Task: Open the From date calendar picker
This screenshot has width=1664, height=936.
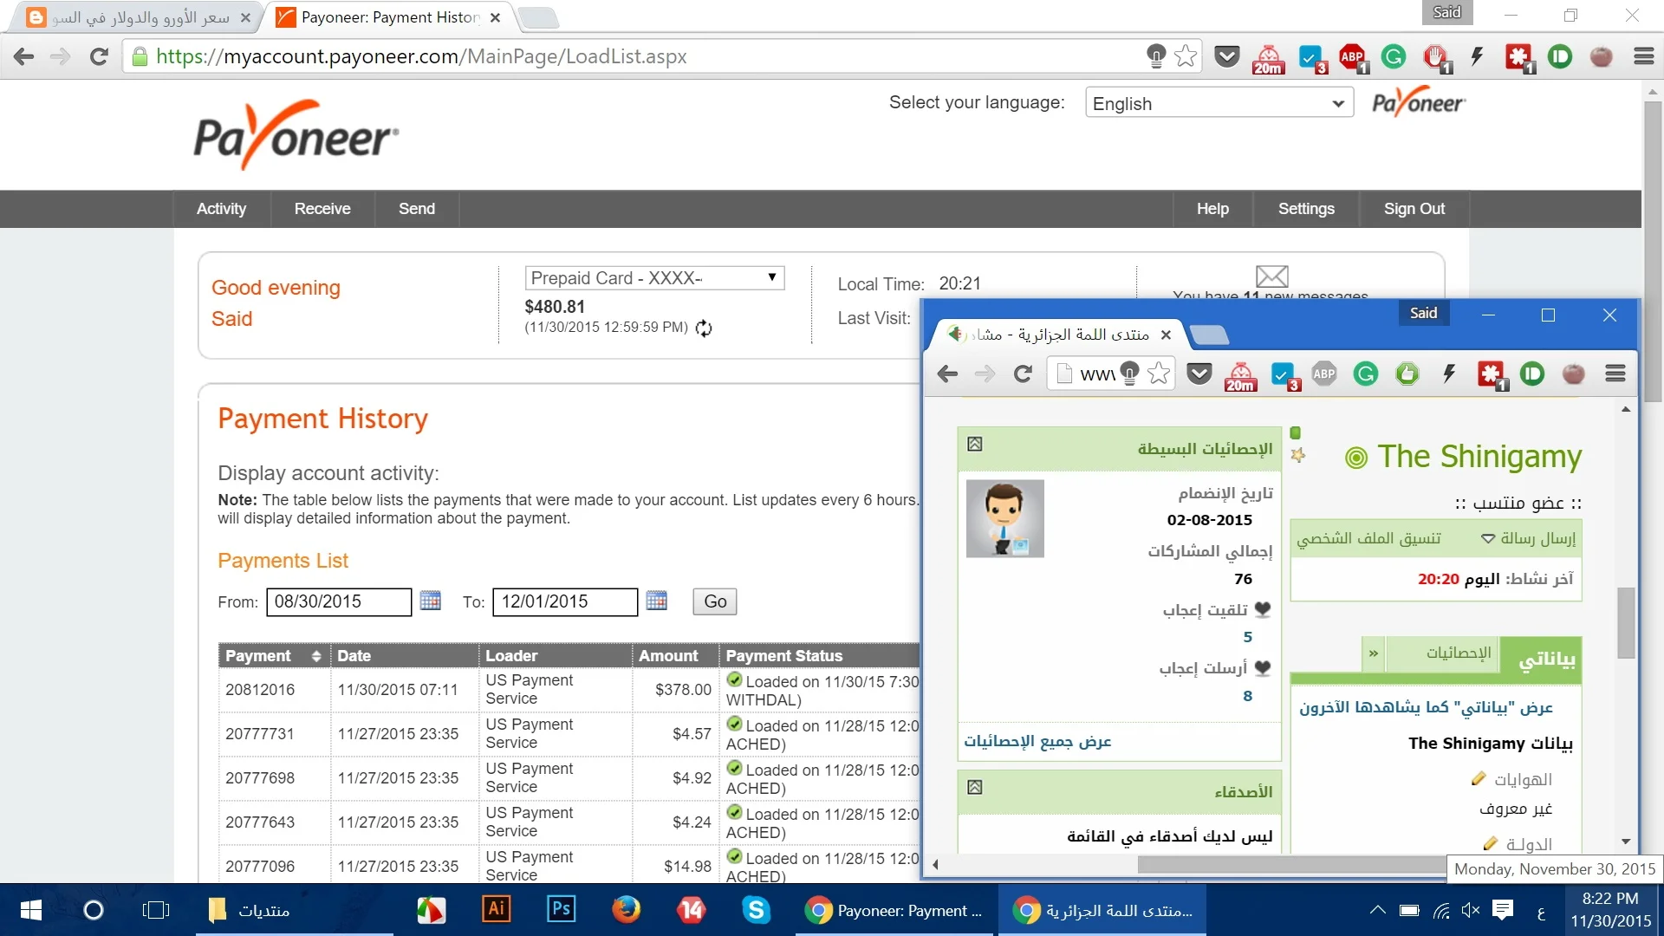Action: (431, 601)
